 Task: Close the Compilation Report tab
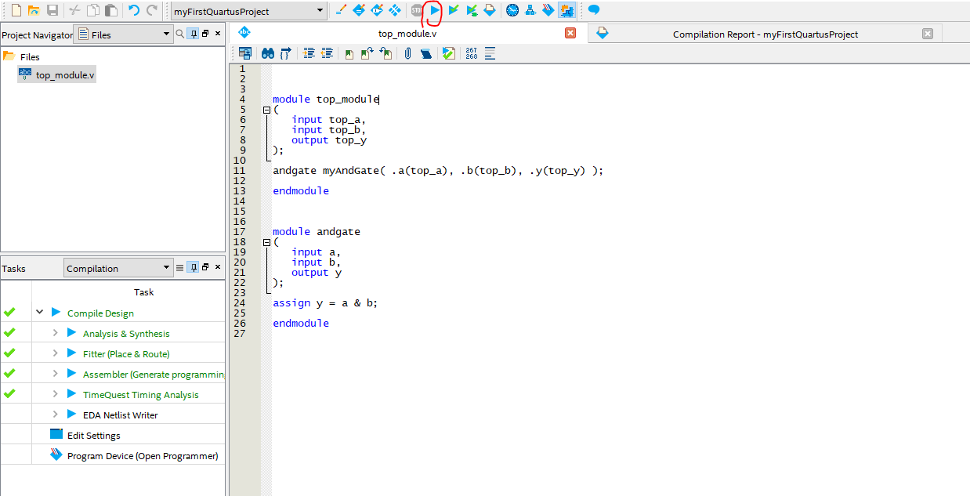point(928,34)
